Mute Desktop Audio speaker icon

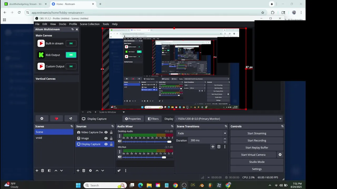click(x=120, y=141)
